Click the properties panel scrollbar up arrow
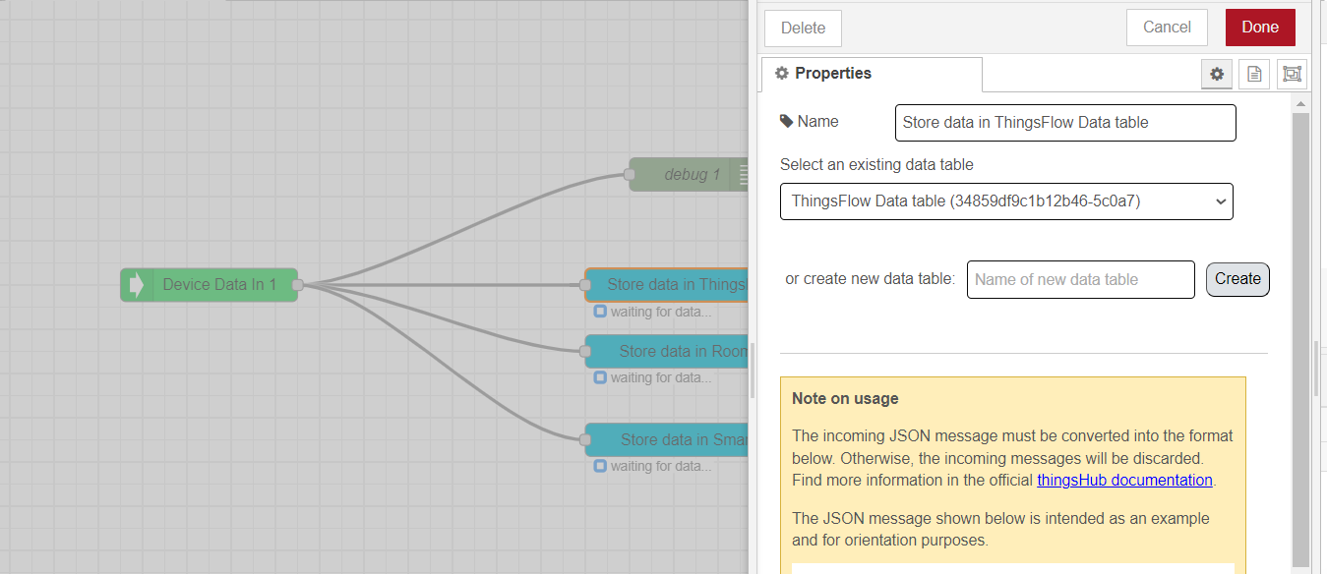1327x574 pixels. [1300, 103]
